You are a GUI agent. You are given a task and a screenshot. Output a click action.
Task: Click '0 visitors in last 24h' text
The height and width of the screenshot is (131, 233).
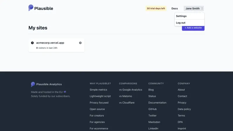pyautogui.click(x=47, y=48)
